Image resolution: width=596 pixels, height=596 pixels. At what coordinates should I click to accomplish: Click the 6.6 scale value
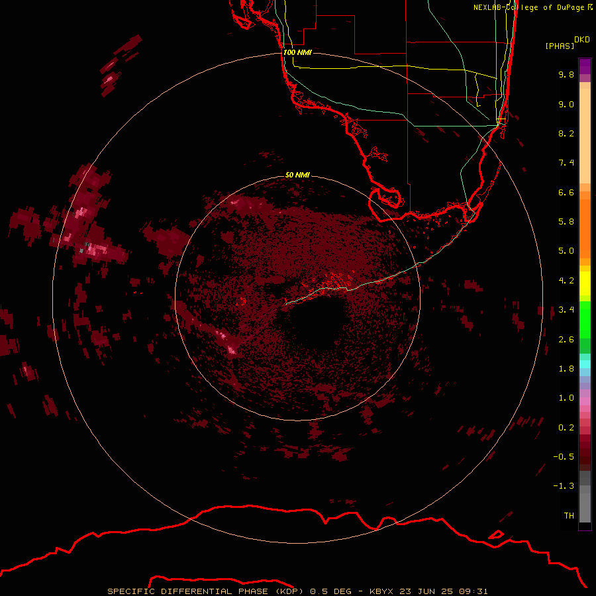(x=566, y=192)
